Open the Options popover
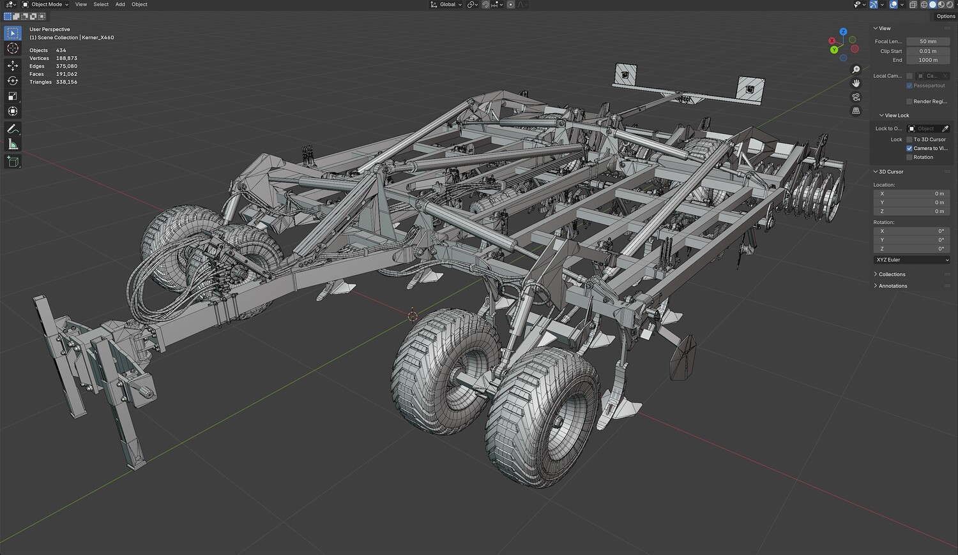Image resolution: width=958 pixels, height=555 pixels. (x=946, y=17)
